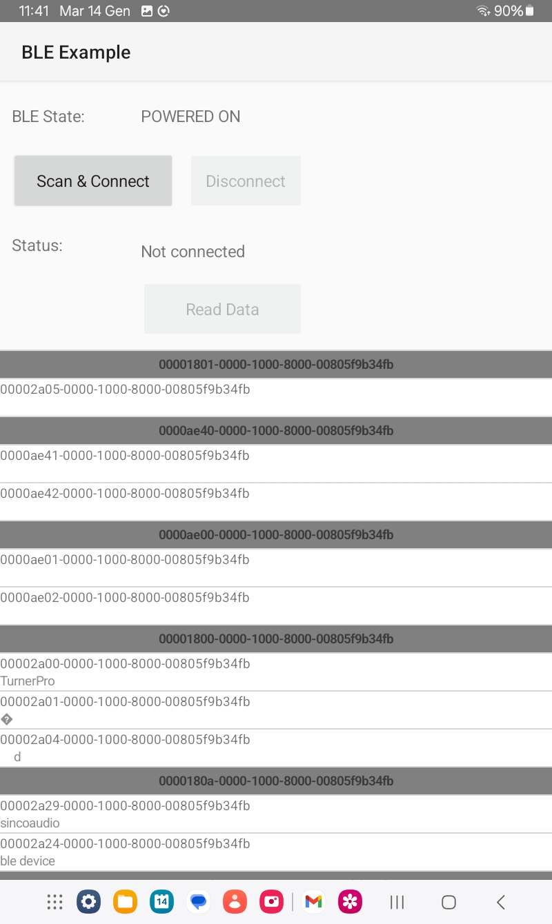Tap the home navigation button

pyautogui.click(x=448, y=901)
